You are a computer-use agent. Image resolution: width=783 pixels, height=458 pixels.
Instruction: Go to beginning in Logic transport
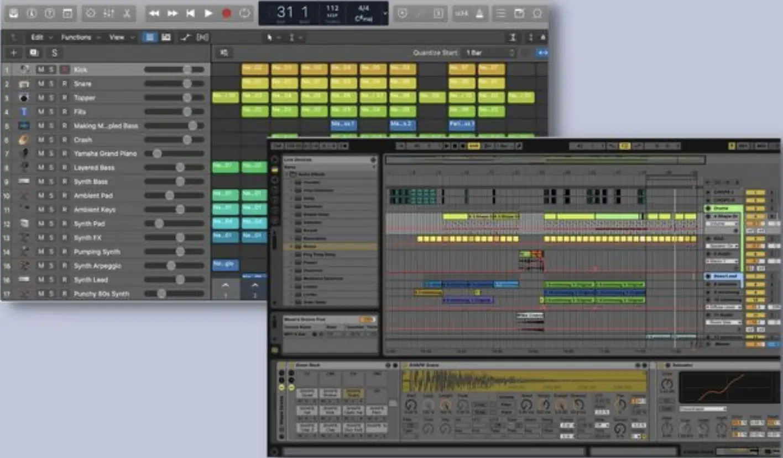[190, 13]
